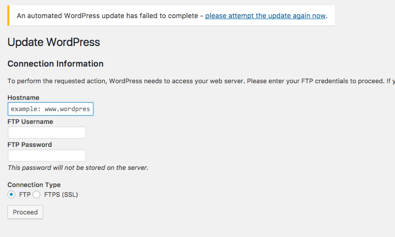Click the Update WordPress page heading
This screenshot has width=395, height=237.
point(54,42)
